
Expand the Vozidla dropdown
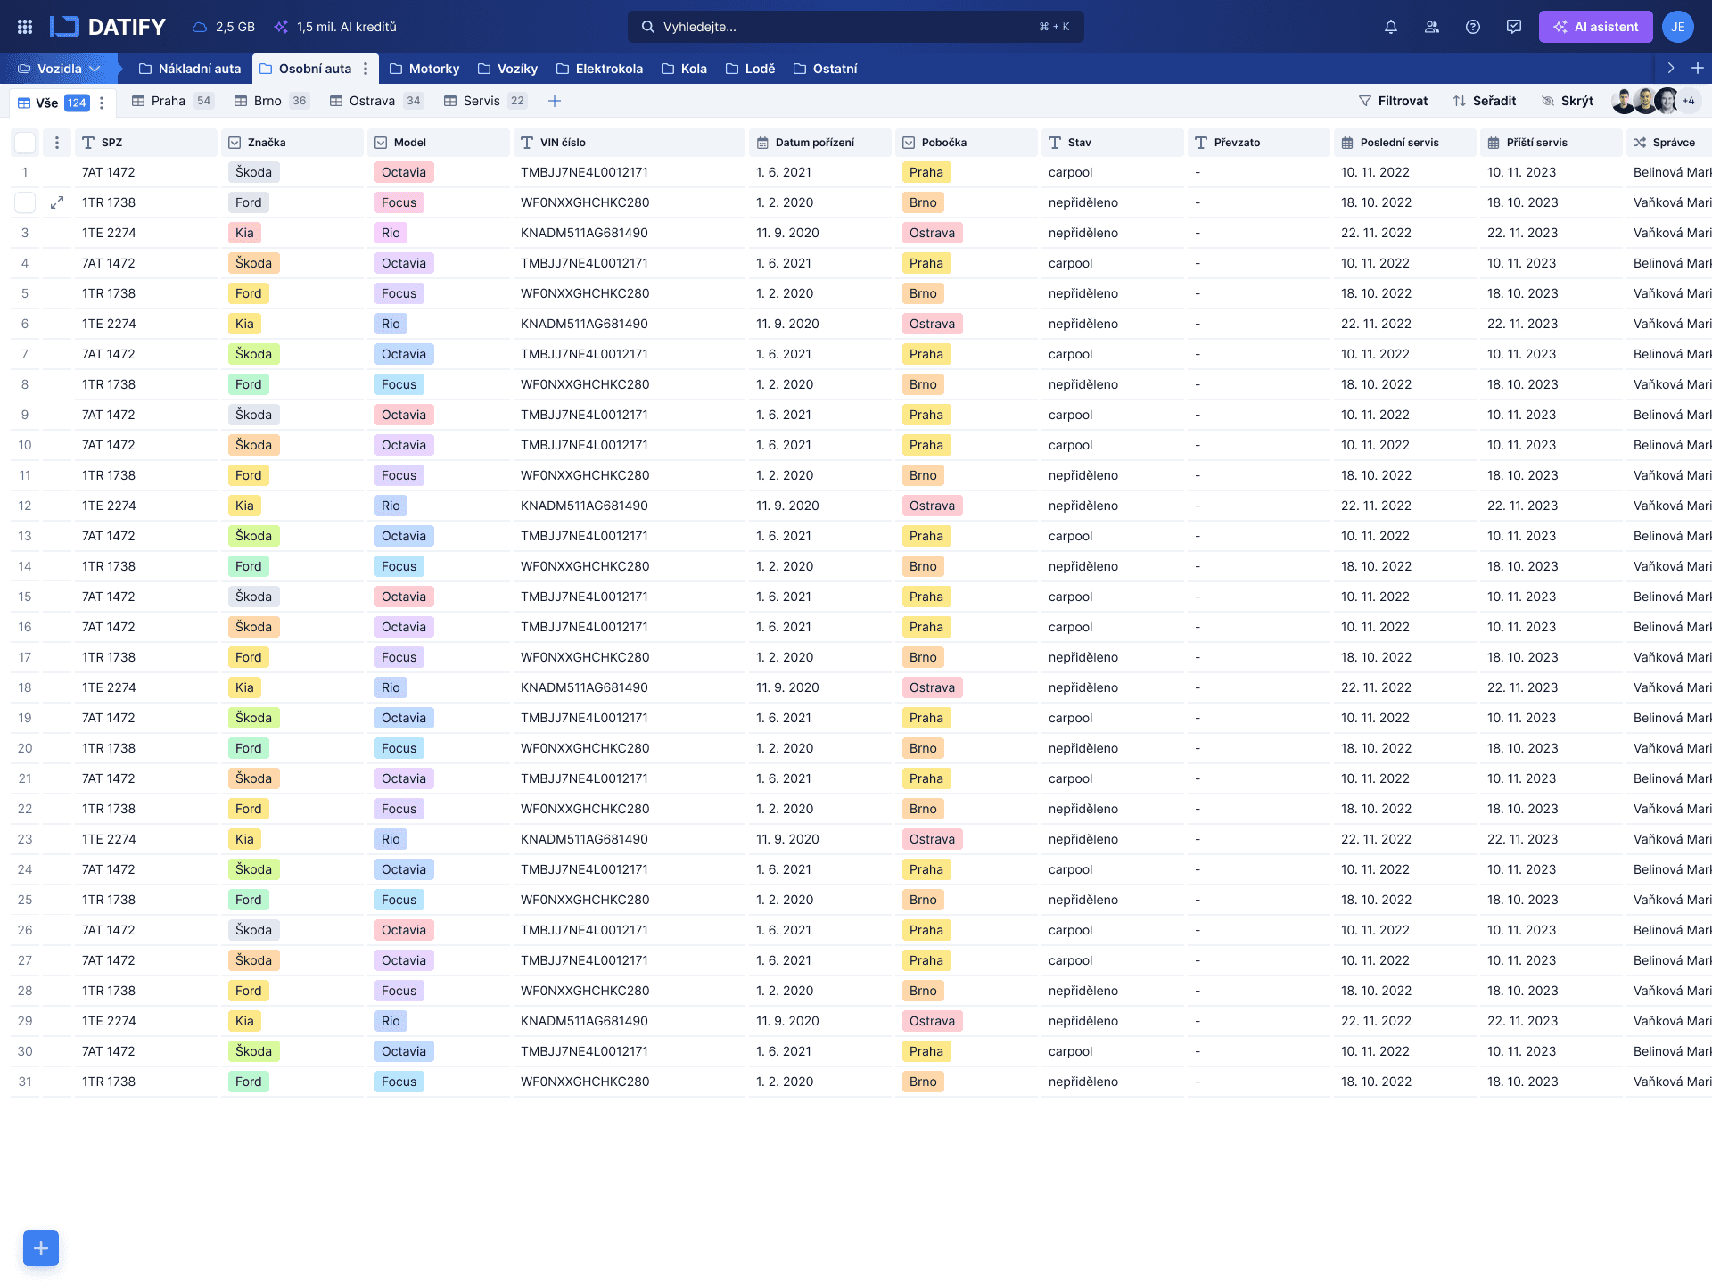(60, 69)
